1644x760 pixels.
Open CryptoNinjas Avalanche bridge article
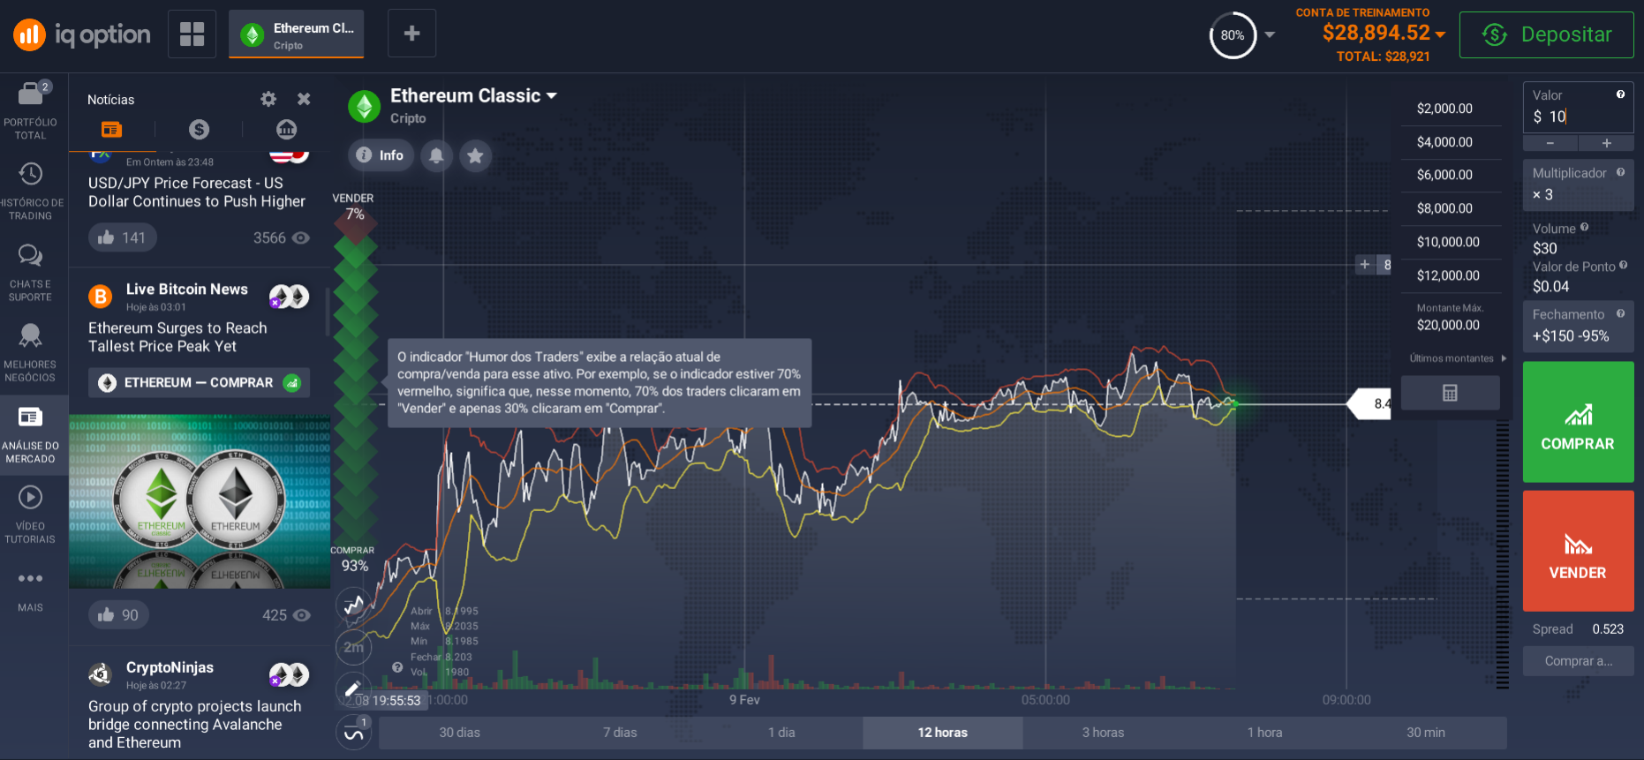point(195,725)
